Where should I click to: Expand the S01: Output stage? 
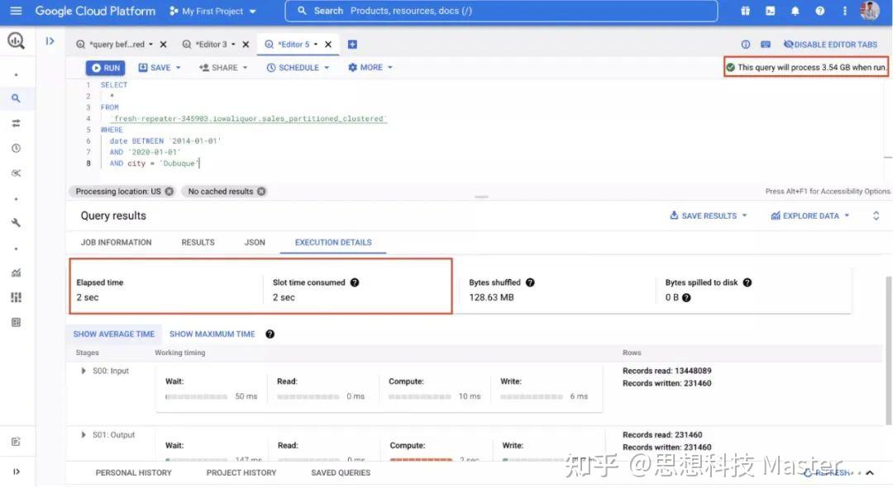point(84,435)
